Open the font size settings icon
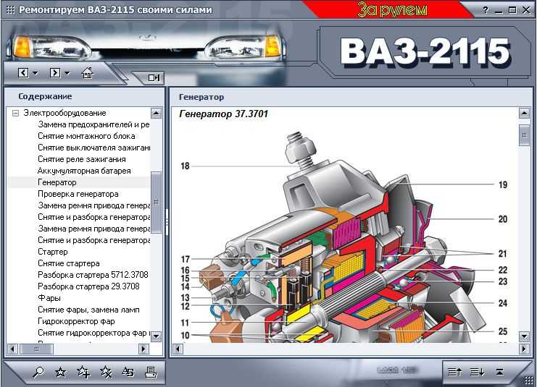Image resolution: width=537 pixels, height=387 pixels. 128,372
